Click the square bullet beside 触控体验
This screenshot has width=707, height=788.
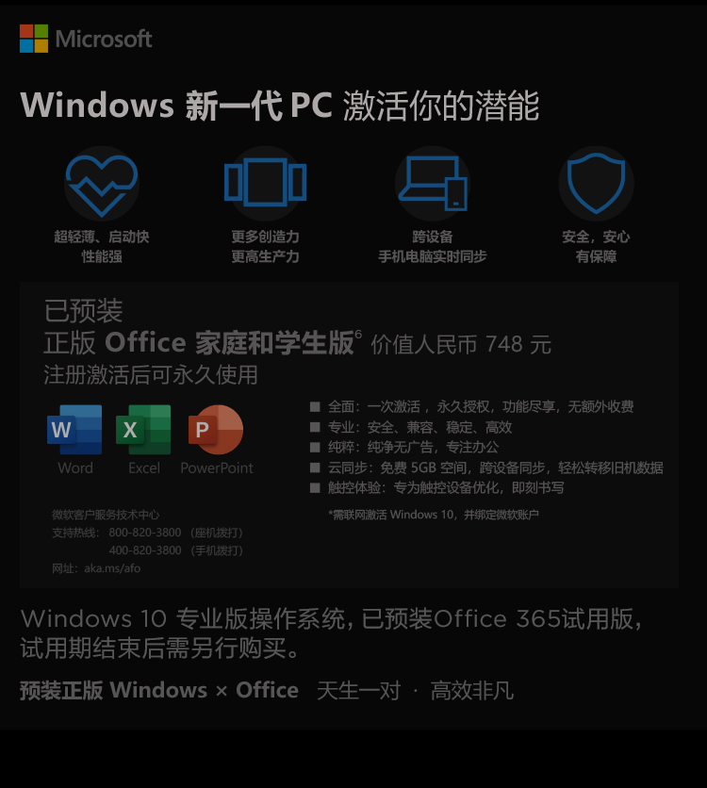click(315, 488)
